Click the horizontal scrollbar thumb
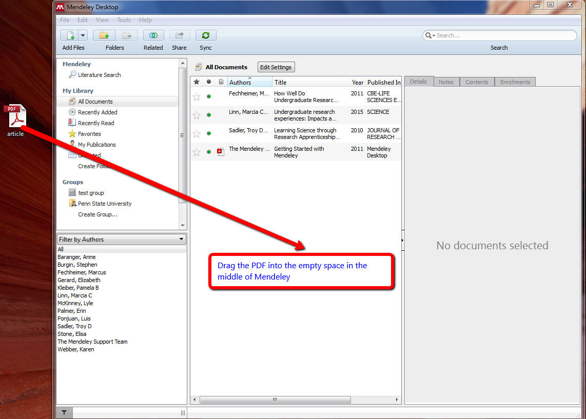 tap(275, 400)
